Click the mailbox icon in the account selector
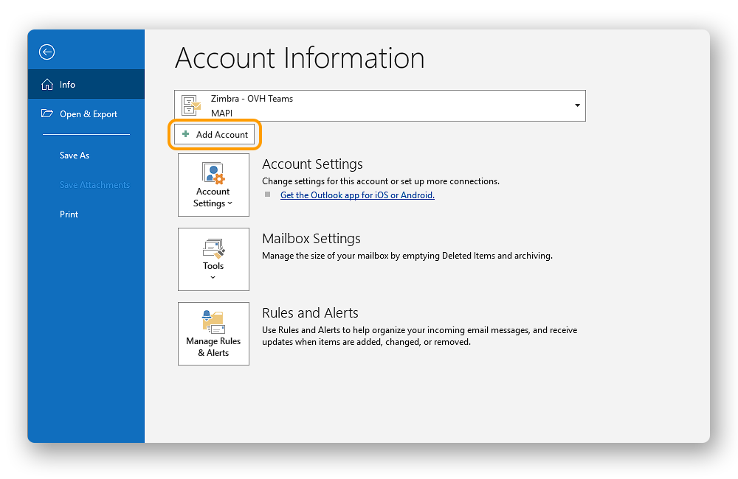738x479 pixels. [190, 105]
